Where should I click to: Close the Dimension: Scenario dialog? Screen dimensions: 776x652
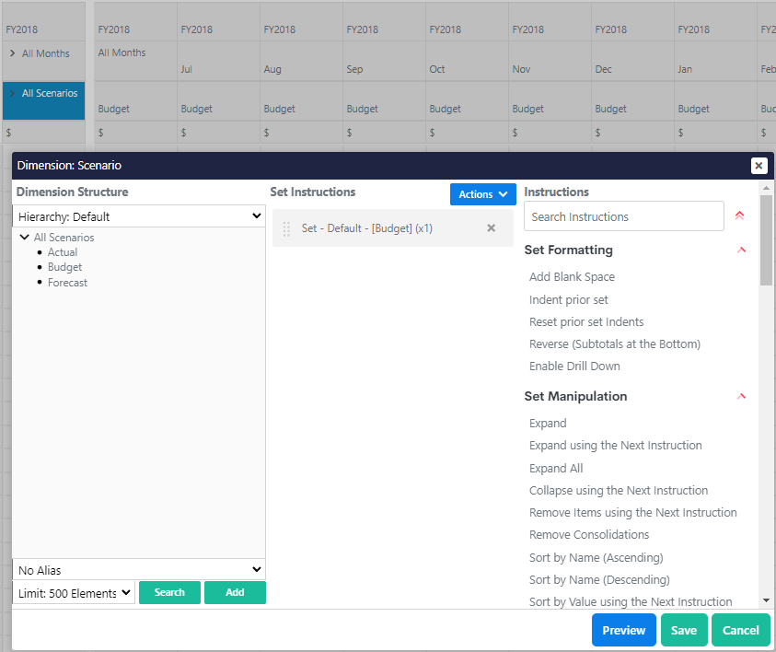point(759,166)
